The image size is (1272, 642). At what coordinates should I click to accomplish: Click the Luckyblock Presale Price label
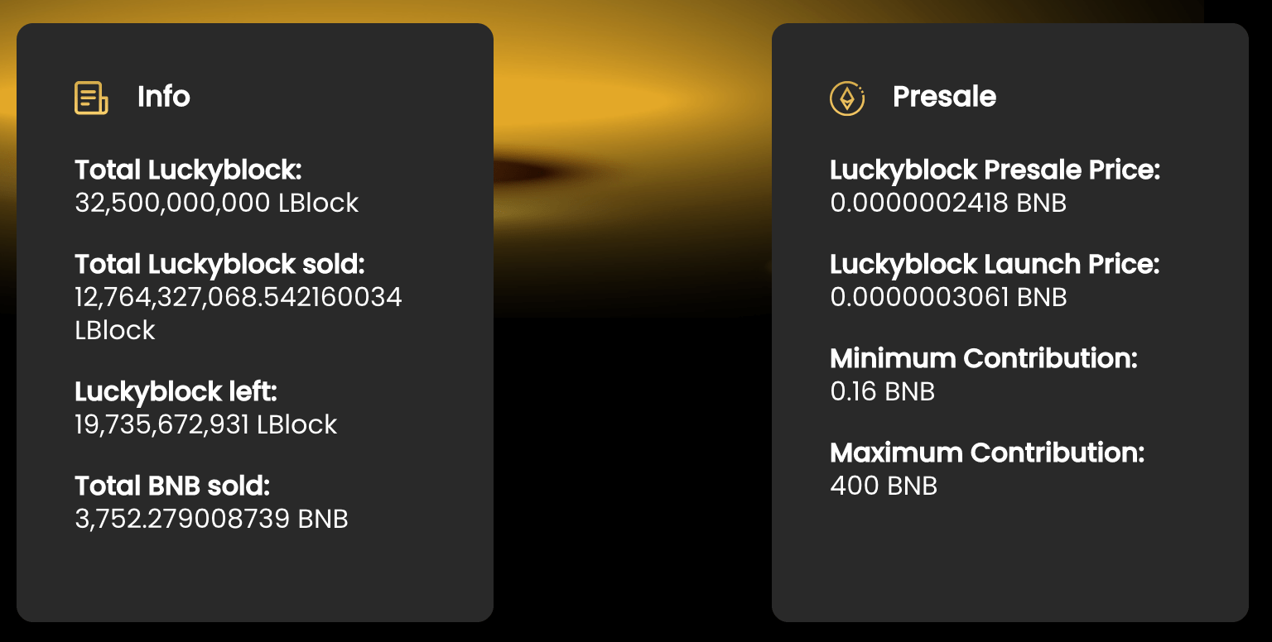[x=995, y=170]
